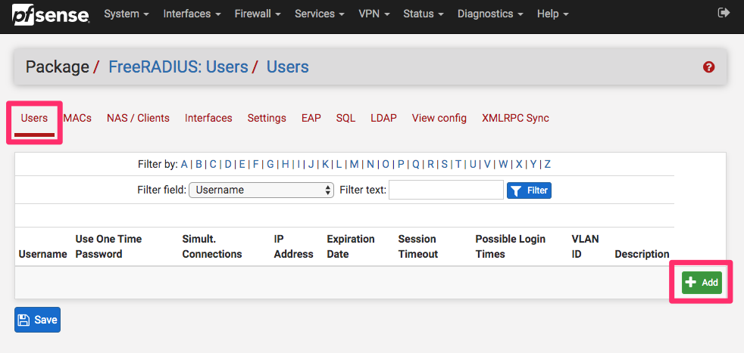Filter users by letter D
The width and height of the screenshot is (744, 353).
tap(228, 165)
